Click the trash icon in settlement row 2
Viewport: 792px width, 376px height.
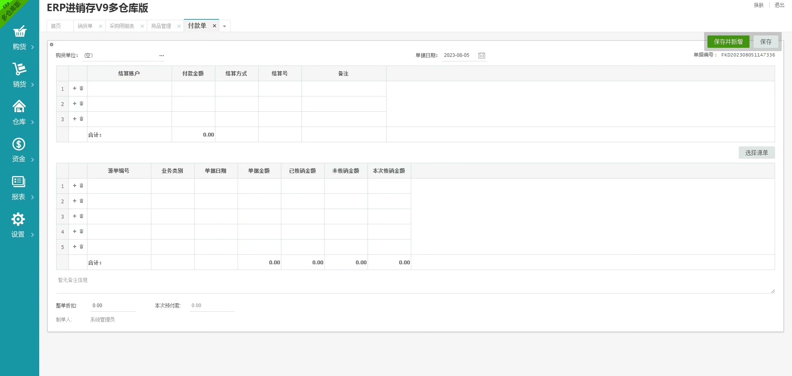point(82,104)
